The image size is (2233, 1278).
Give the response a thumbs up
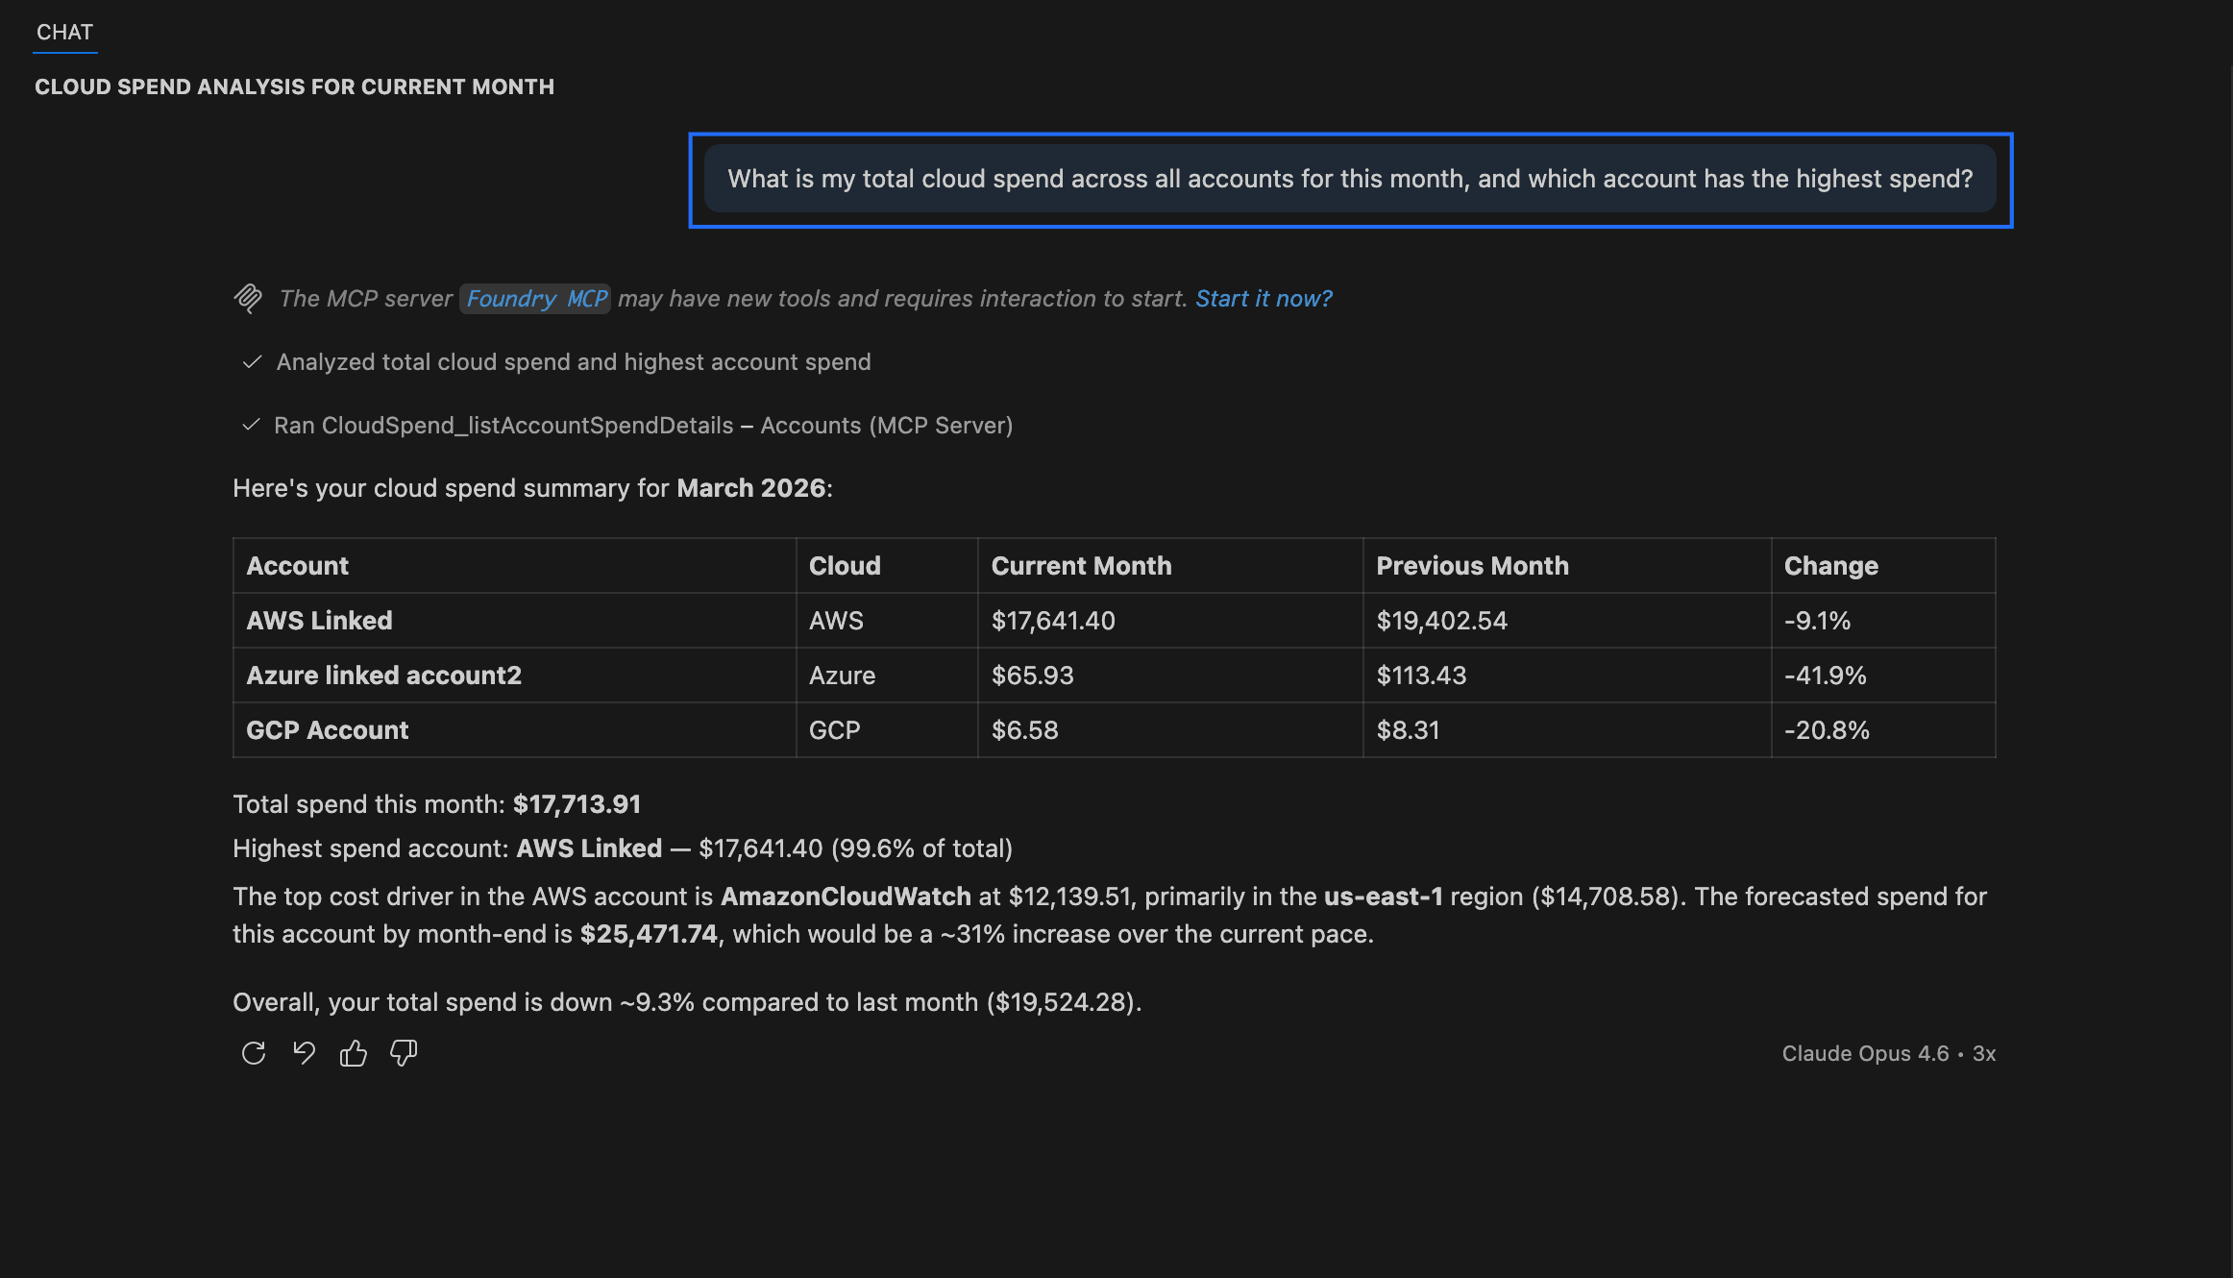[x=354, y=1053]
